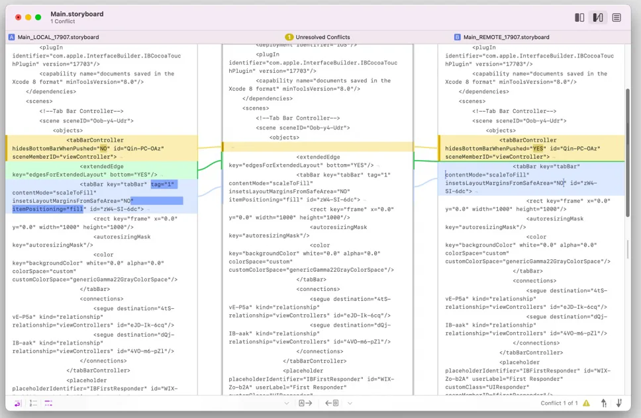Click highlighted "YES" in remote hidesBottomBarWhenPushed
Screen dimensions: 641x418
pyautogui.click(x=538, y=149)
